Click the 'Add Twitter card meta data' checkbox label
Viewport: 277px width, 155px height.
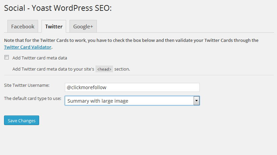pos(42,58)
